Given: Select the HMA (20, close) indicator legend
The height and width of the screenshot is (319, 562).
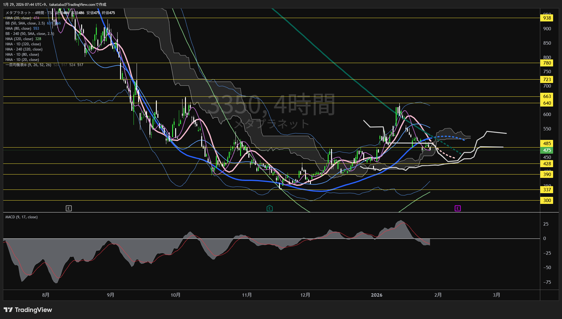Looking at the screenshot, I should (18, 18).
